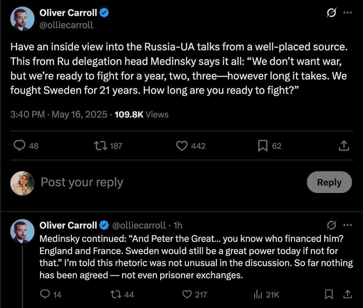363x308 pixels.
Task: Open Grok icon on the main post
Action: tap(331, 13)
